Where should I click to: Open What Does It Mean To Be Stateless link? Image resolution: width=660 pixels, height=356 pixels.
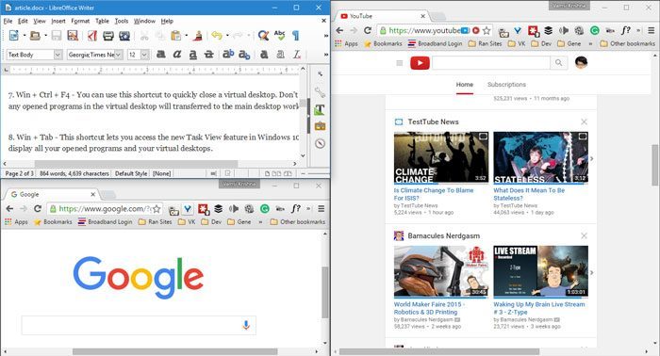coord(529,194)
